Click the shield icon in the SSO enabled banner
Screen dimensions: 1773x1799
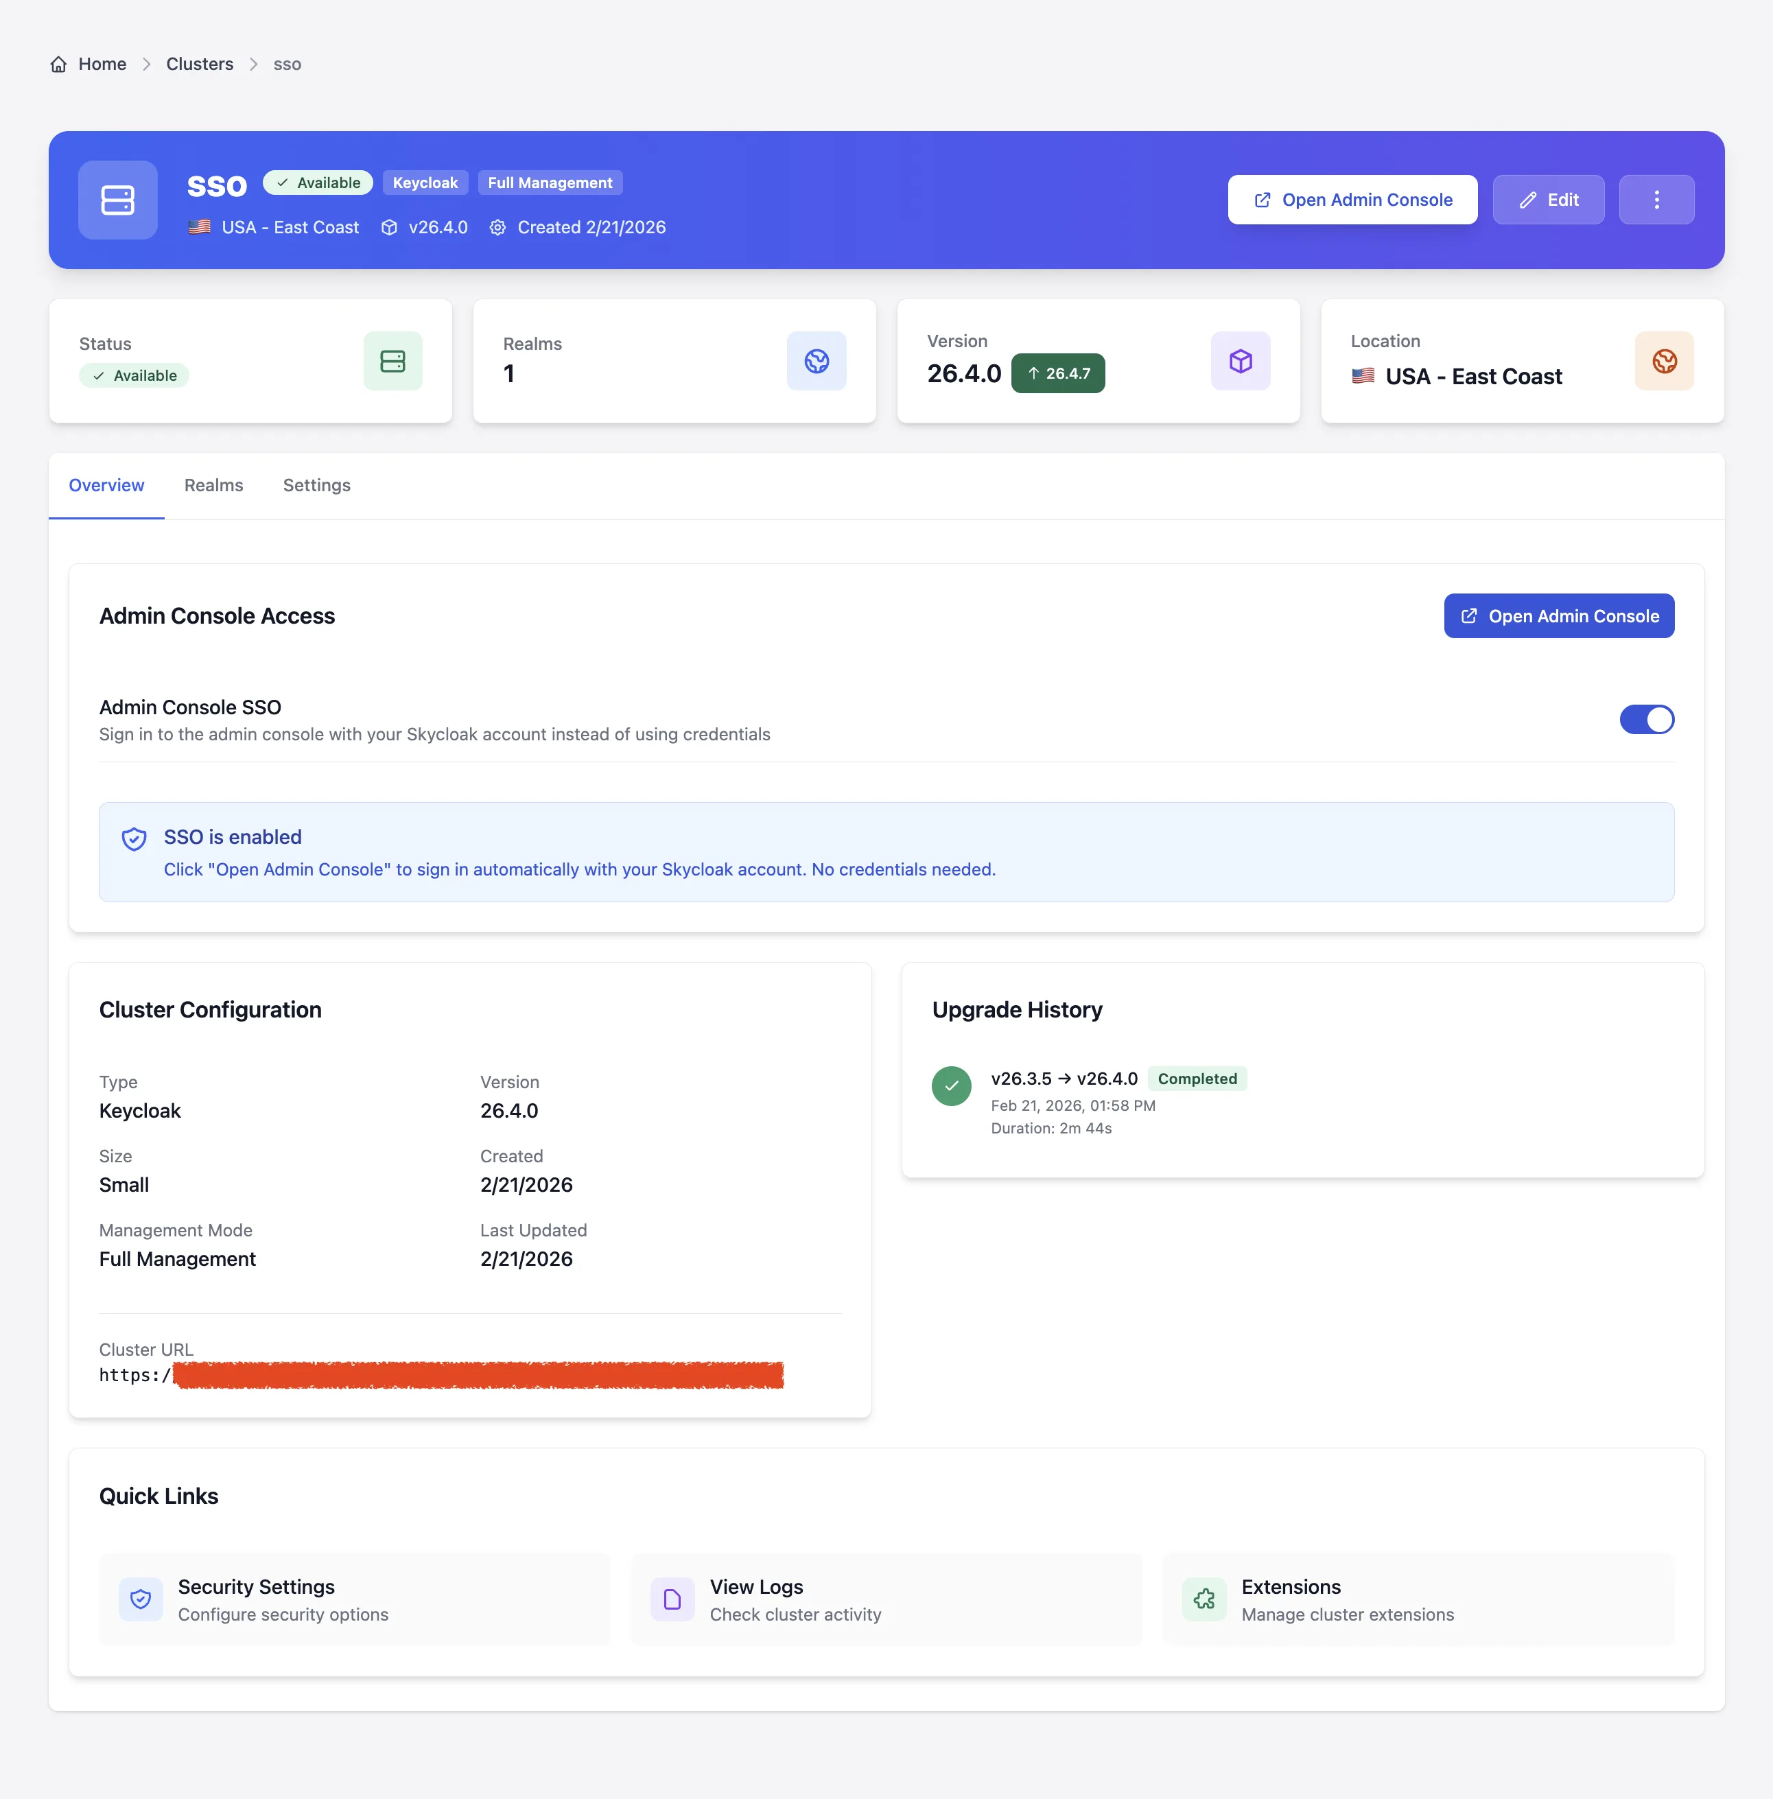[x=135, y=838]
